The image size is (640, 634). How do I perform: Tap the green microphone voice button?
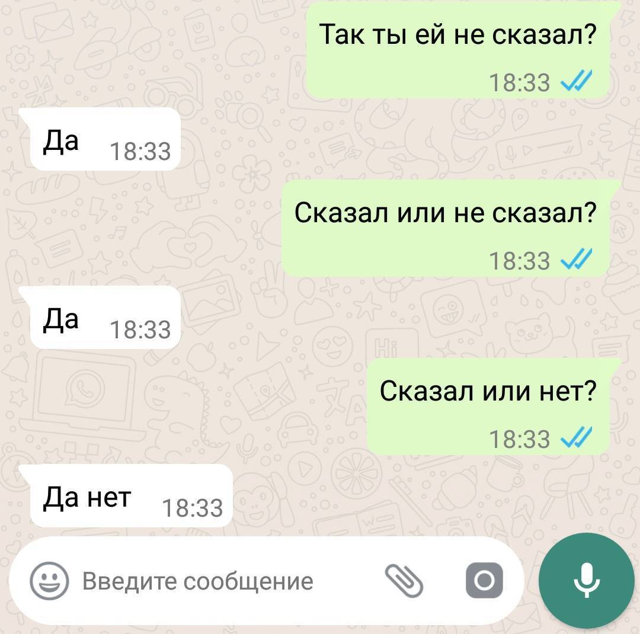click(x=586, y=580)
